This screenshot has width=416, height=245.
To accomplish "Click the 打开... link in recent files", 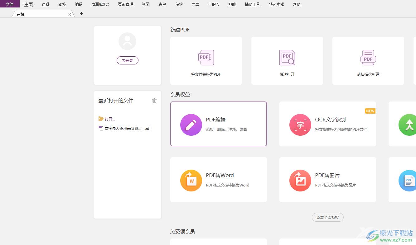I will (x=110, y=119).
